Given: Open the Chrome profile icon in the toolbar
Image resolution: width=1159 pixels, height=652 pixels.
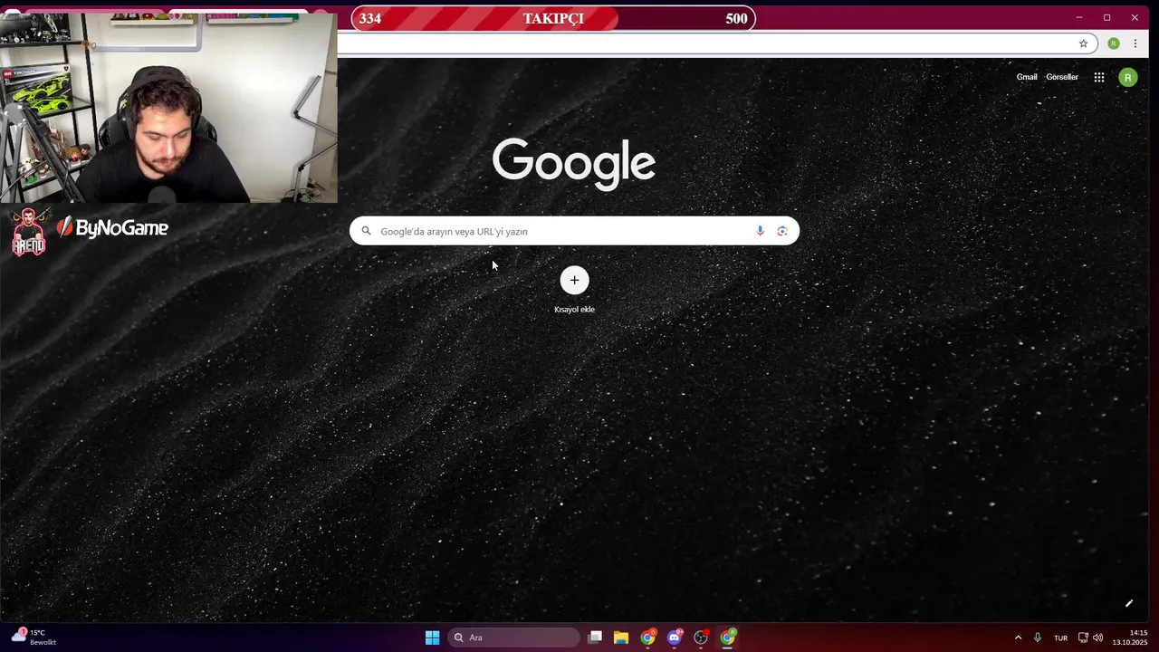Looking at the screenshot, I should point(1114,43).
